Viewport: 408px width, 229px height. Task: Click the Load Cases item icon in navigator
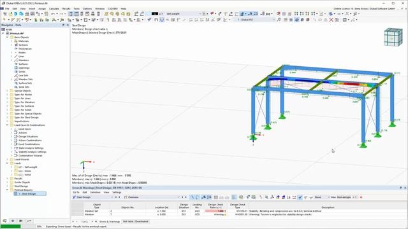(x=16, y=128)
